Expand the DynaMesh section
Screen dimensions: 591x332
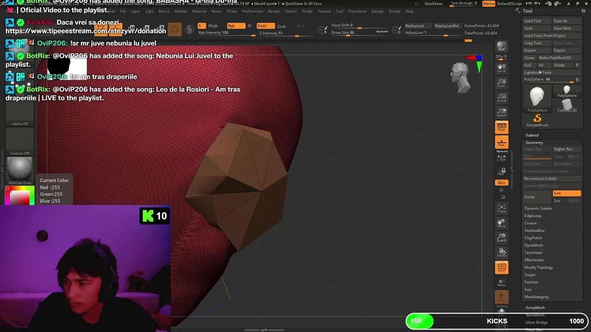pos(534,245)
